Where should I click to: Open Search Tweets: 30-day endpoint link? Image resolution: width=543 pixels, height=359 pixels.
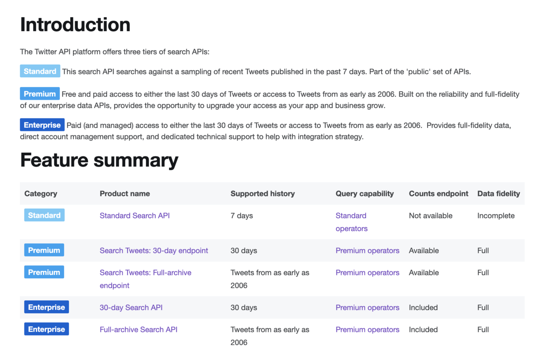pyautogui.click(x=154, y=250)
